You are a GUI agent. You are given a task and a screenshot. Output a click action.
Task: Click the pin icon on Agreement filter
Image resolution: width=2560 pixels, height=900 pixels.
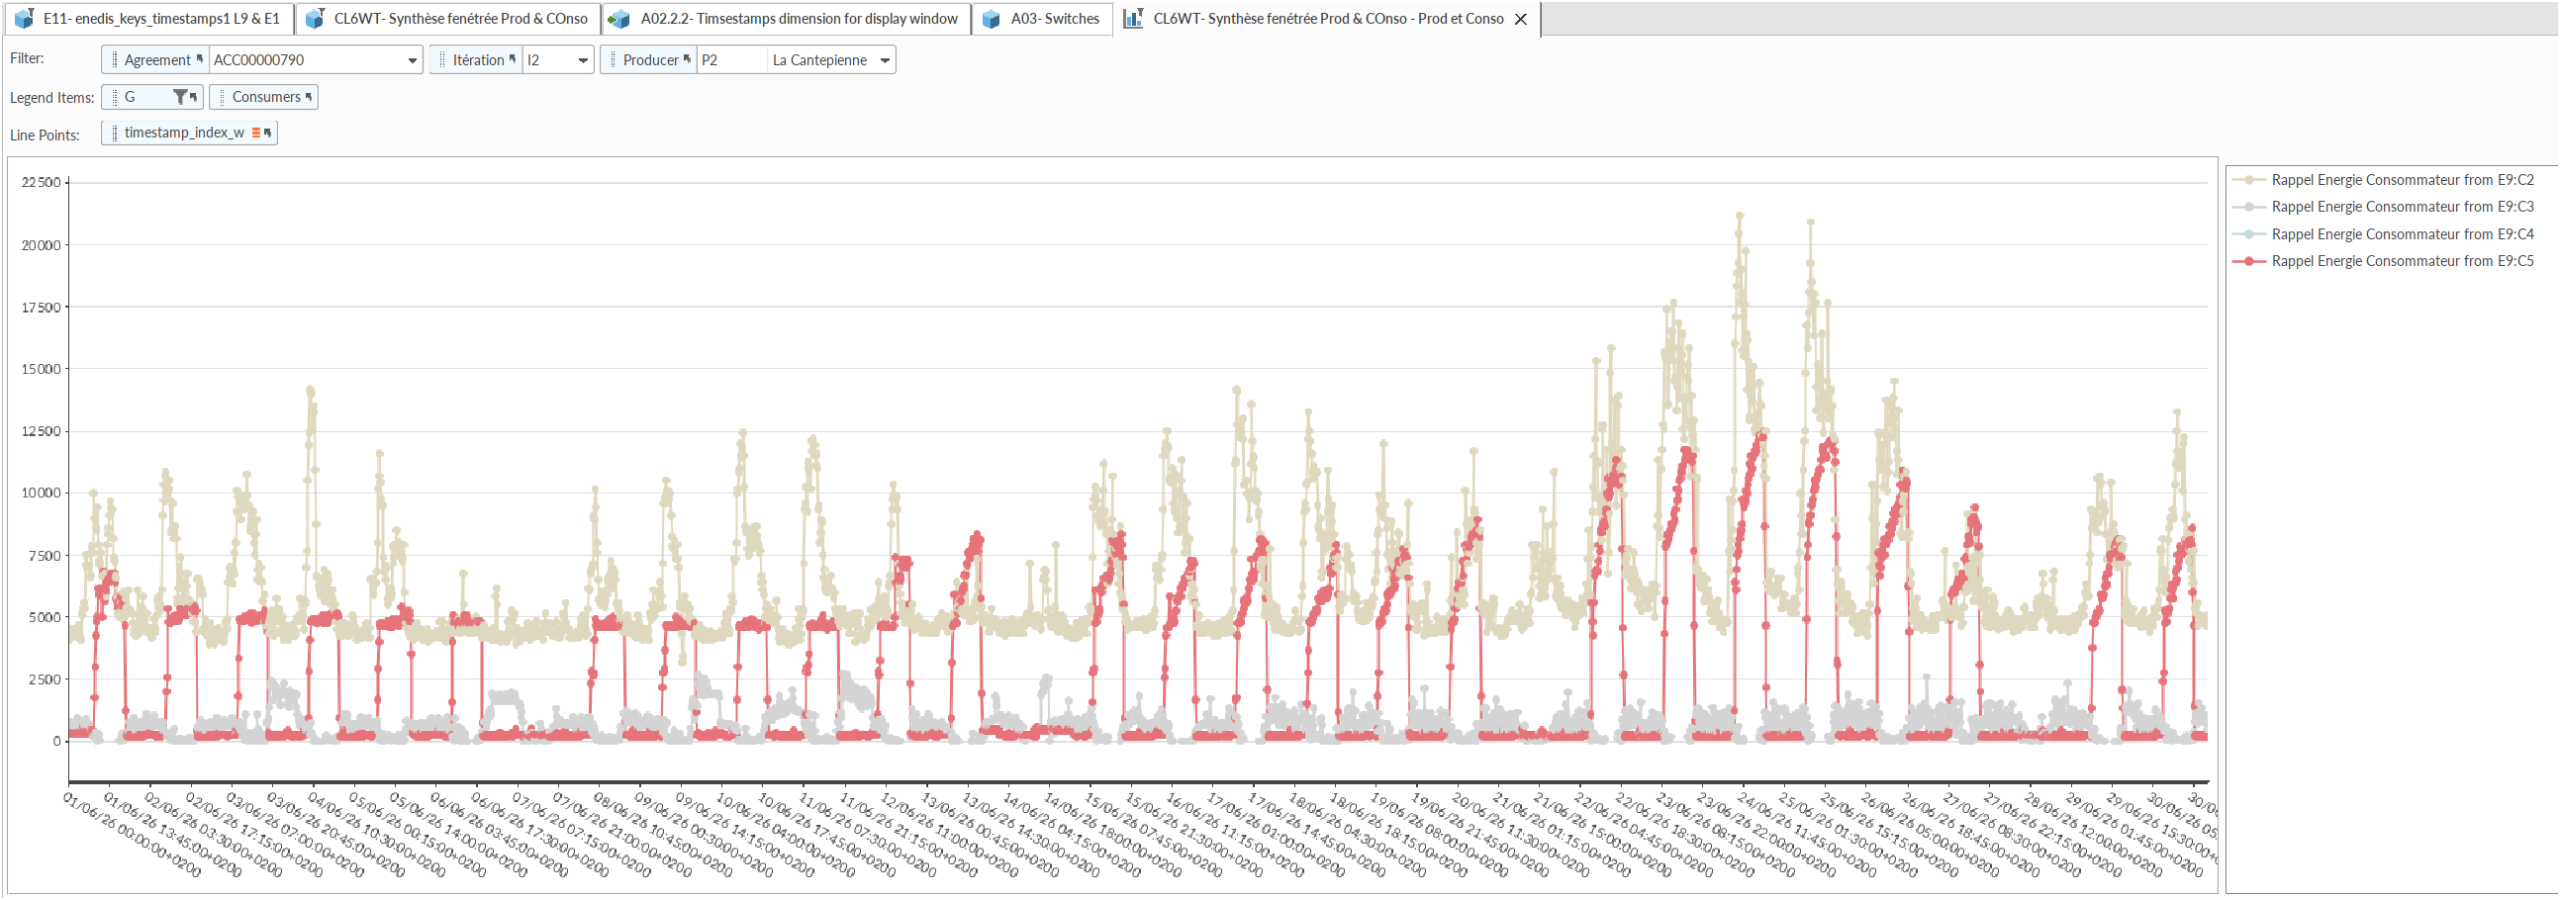(200, 58)
